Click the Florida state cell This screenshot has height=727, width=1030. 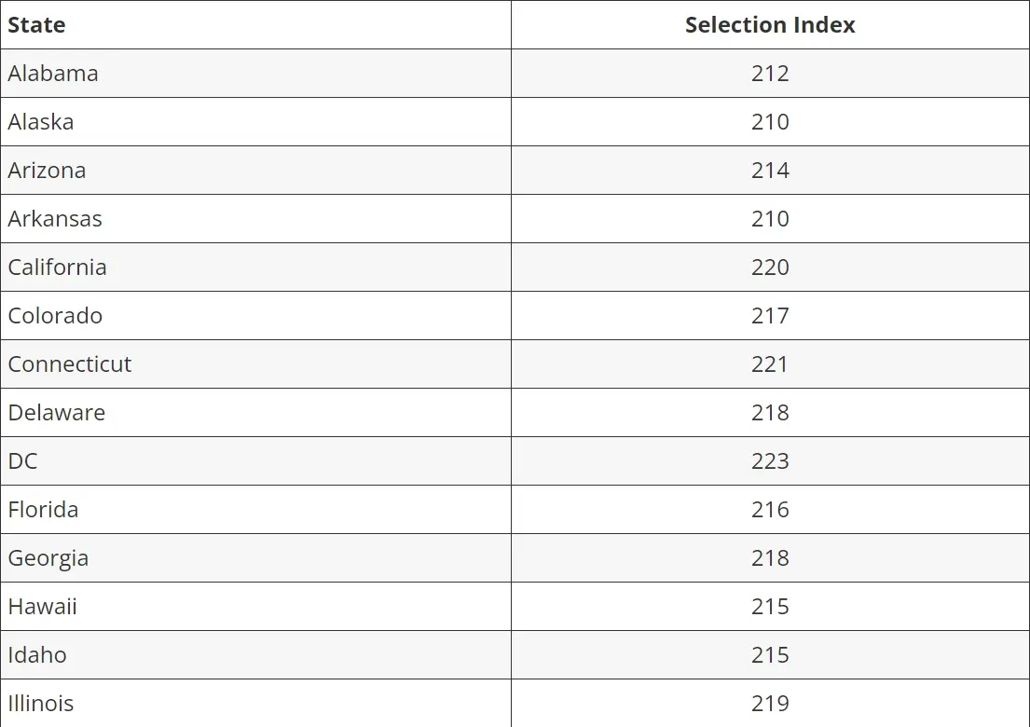pos(44,510)
